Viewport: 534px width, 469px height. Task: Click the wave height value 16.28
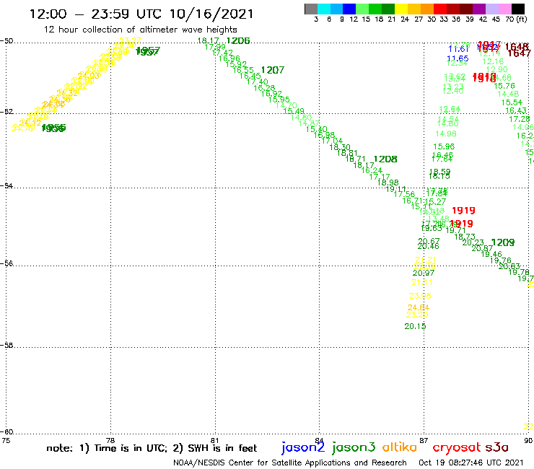tap(264, 88)
